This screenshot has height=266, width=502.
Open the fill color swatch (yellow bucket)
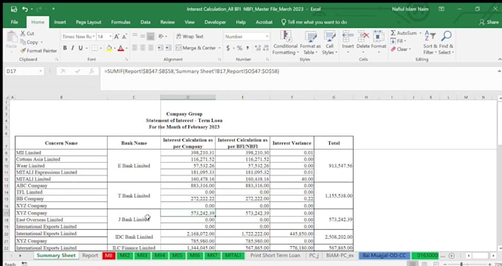pyautogui.click(x=109, y=48)
